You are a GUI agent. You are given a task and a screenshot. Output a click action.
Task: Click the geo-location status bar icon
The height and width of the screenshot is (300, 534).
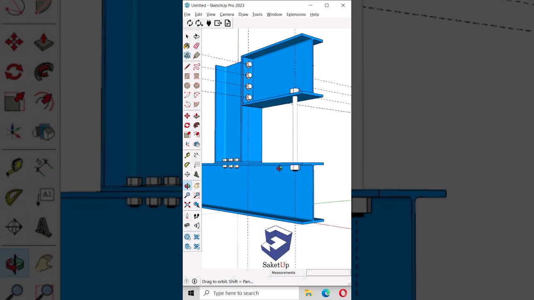186,281
